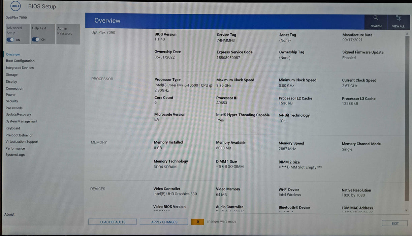Screen dimensions: 412x236
Task: Click Video Memory 64 MB
Action: (x=221, y=195)
